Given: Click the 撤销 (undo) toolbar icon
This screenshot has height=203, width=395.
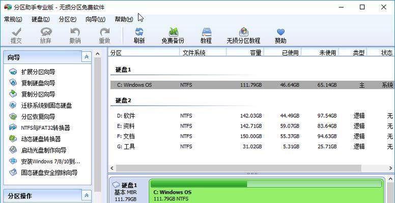Looking at the screenshot, I should pyautogui.click(x=75, y=32).
